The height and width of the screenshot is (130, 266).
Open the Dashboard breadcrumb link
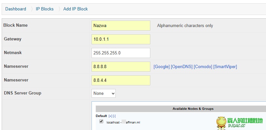click(x=16, y=9)
